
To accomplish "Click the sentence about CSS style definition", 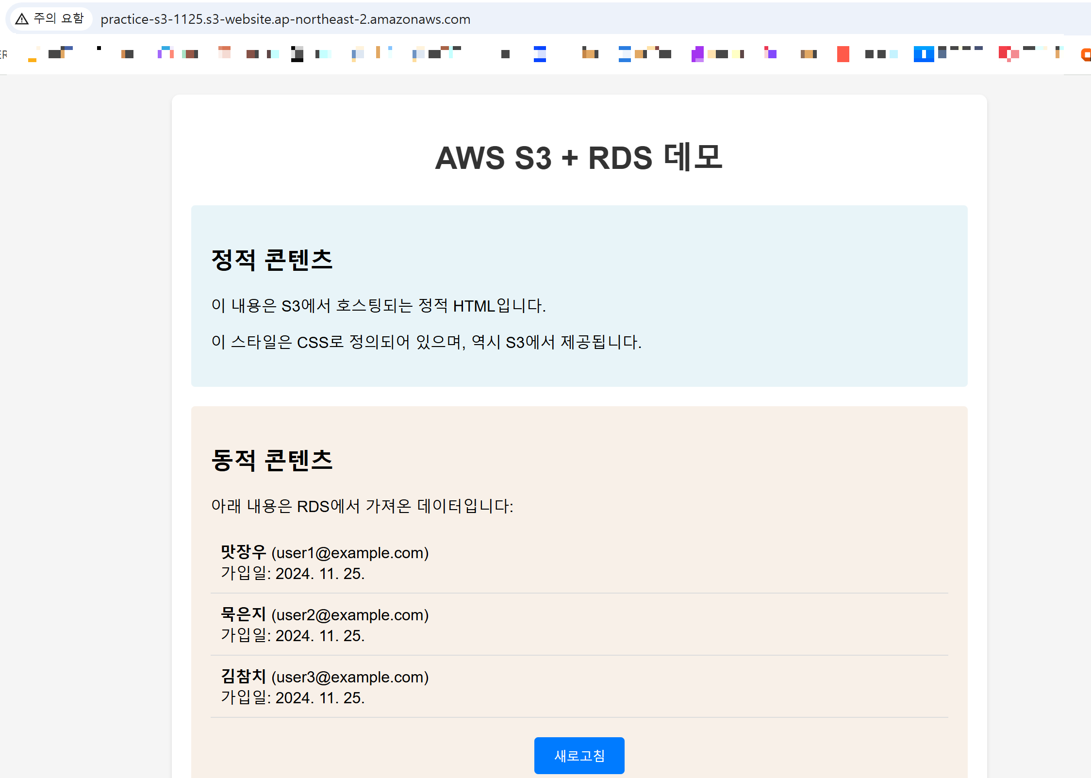I will click(x=426, y=342).
